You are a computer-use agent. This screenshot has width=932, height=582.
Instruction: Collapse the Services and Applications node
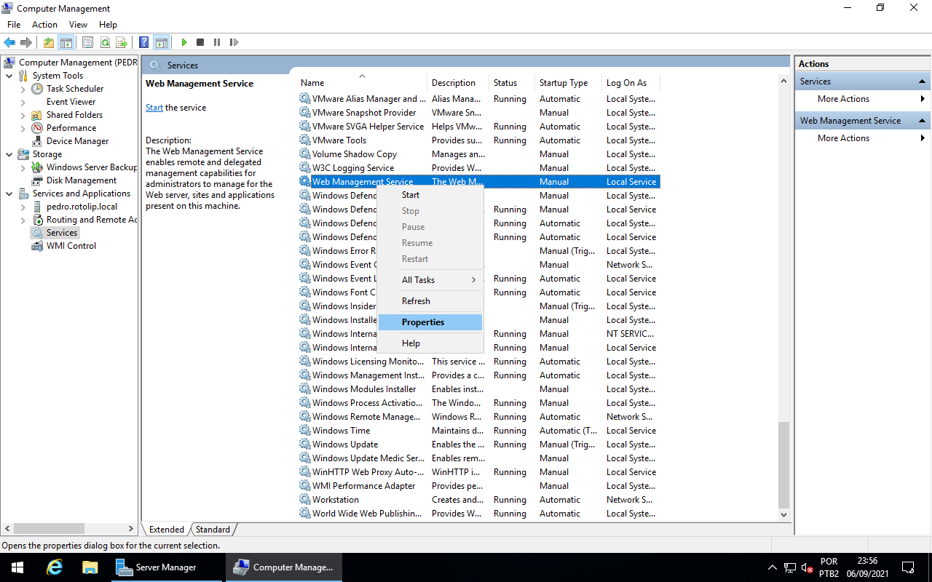click(9, 193)
